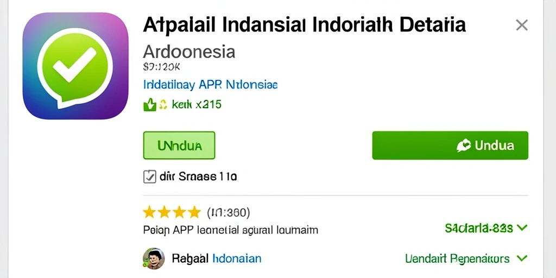Close the app detail dialog
Screen dimensions: 556x278
[522, 25]
